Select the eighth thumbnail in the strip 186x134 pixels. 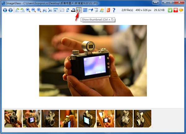143,119
